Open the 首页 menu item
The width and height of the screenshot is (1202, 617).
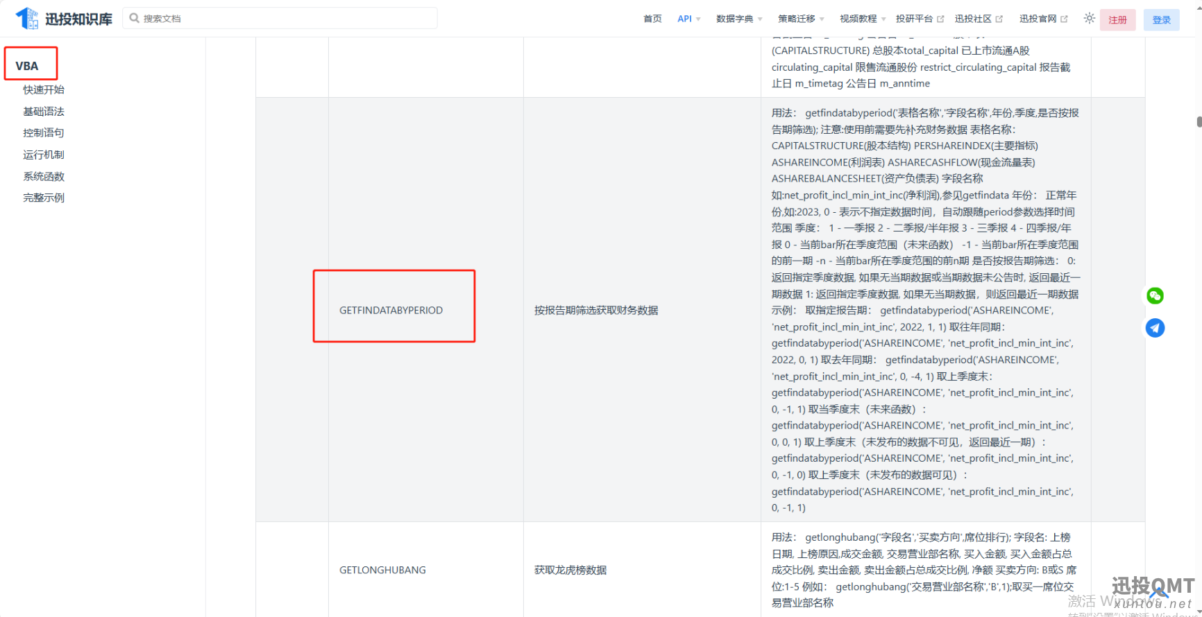coord(652,19)
